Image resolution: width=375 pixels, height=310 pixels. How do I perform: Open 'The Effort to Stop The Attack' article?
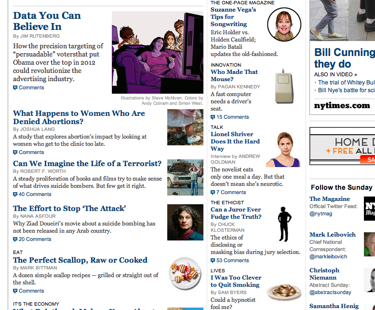(x=69, y=209)
